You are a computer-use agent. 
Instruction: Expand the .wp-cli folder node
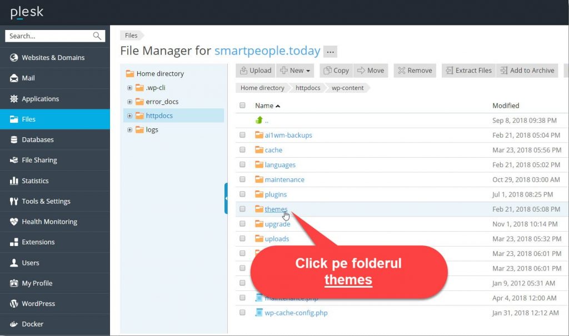(x=130, y=88)
